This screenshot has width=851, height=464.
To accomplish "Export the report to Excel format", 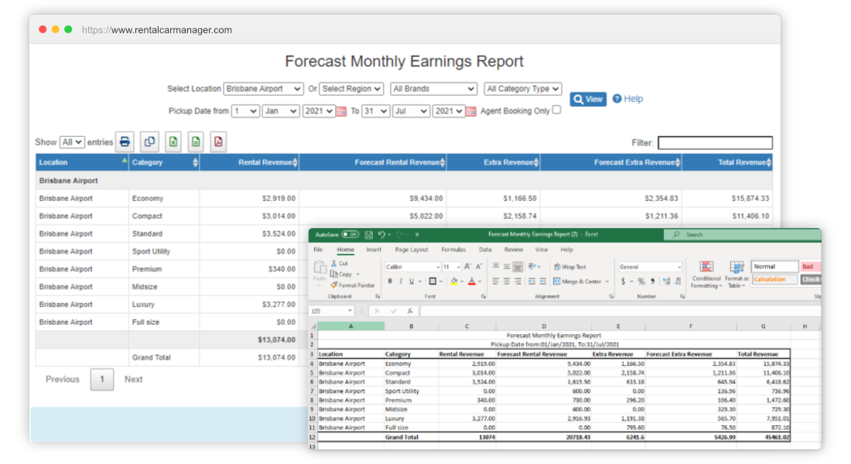I will [x=173, y=142].
